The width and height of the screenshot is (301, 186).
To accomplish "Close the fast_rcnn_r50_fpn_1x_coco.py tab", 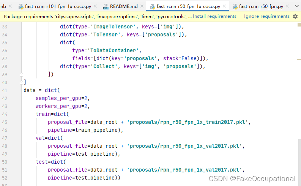I will tap(224, 6).
